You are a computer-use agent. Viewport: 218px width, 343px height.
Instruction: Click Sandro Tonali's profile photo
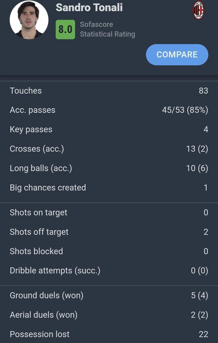pos(29,20)
